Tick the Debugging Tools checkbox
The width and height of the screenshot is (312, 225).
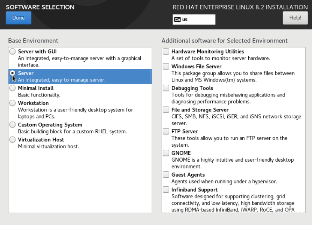[166, 88]
